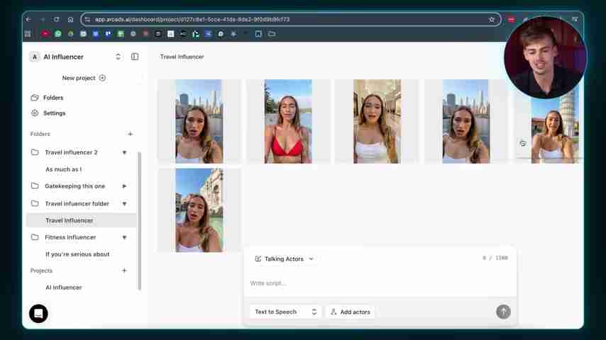The width and height of the screenshot is (606, 340).
Task: Click the Add actors button
Action: pyautogui.click(x=351, y=312)
